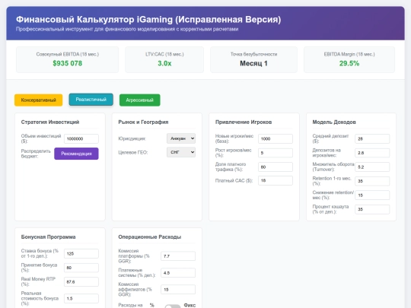Focus the Депозитов на игрока/мес field

pyautogui.click(x=372, y=153)
